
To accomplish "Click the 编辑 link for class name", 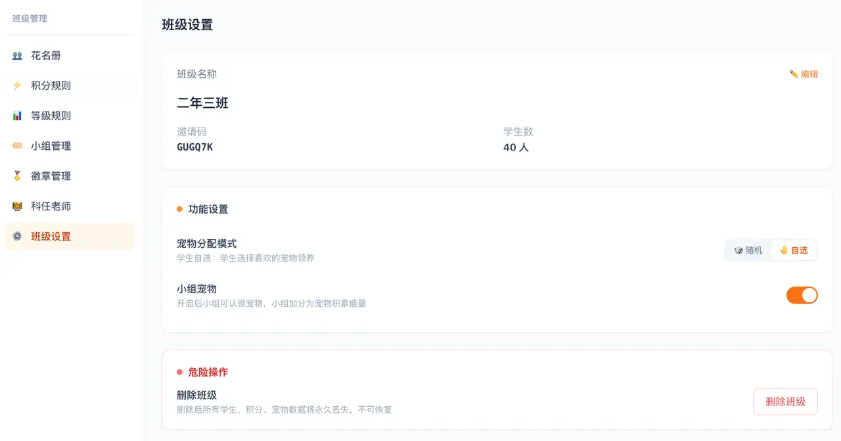I will tap(804, 74).
